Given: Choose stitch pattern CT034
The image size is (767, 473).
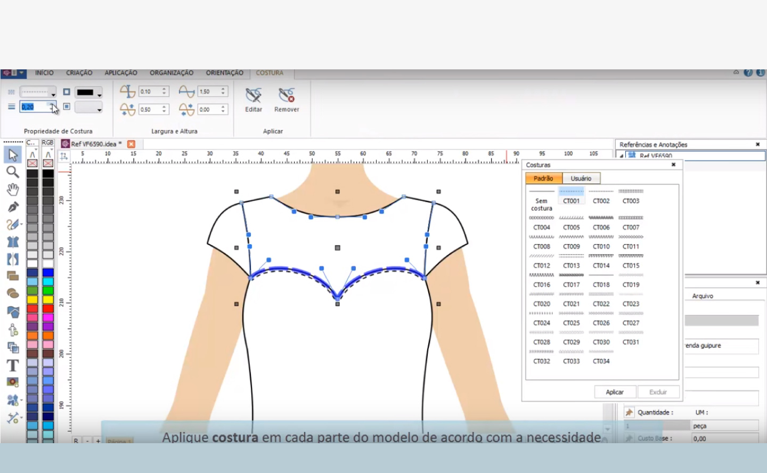Looking at the screenshot, I should [x=601, y=356].
